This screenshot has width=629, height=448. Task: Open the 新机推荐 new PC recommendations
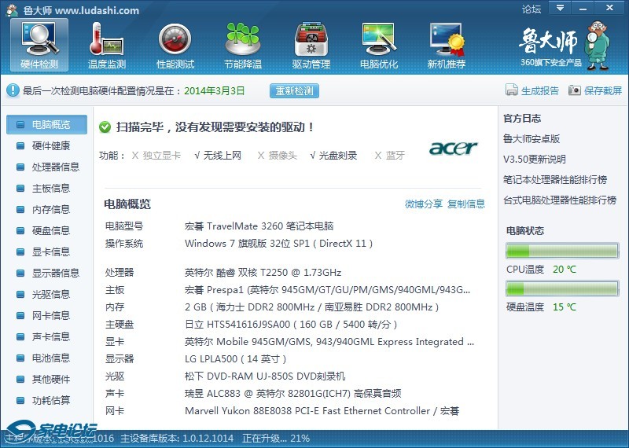pyautogui.click(x=446, y=44)
